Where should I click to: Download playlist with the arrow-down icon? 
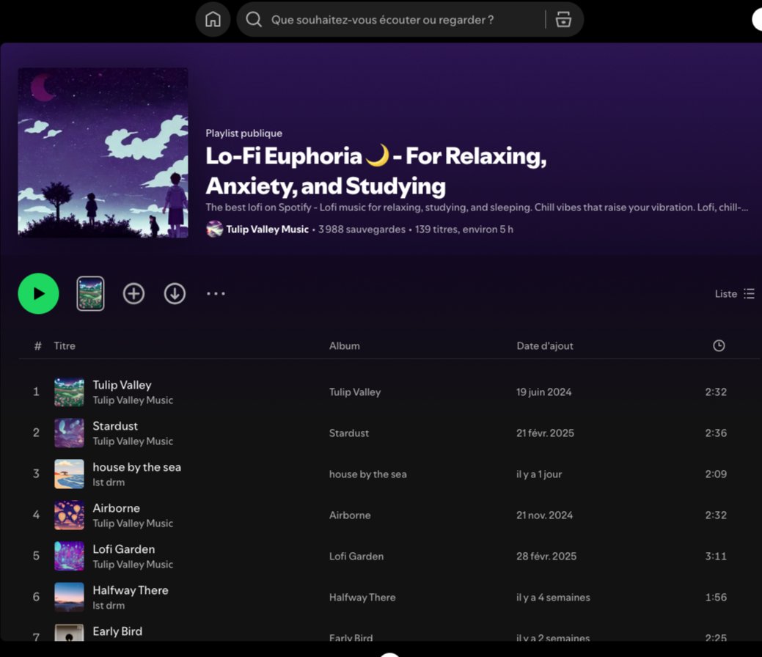[x=175, y=293]
